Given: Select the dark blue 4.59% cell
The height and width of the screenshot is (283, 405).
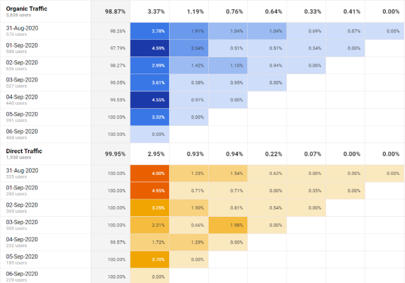Looking at the screenshot, I should 149,48.
